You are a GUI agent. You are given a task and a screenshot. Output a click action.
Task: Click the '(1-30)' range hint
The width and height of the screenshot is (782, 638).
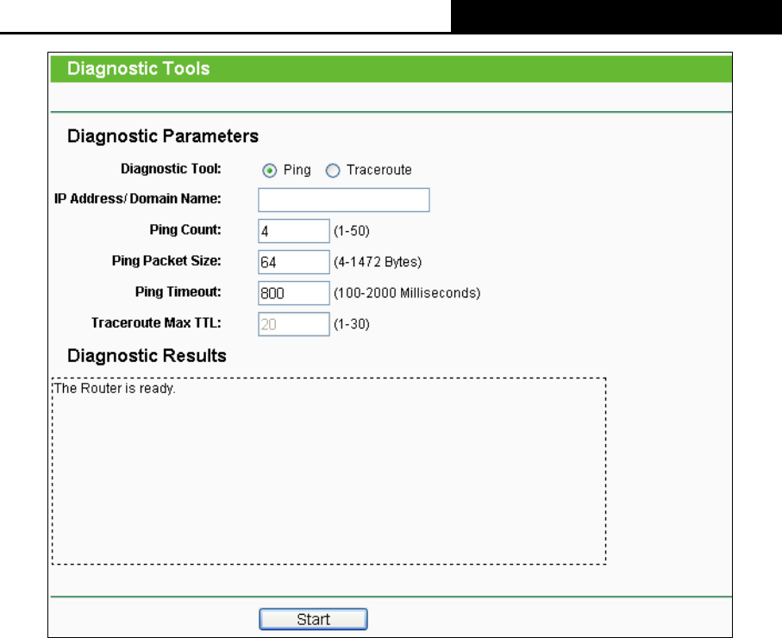tap(352, 324)
